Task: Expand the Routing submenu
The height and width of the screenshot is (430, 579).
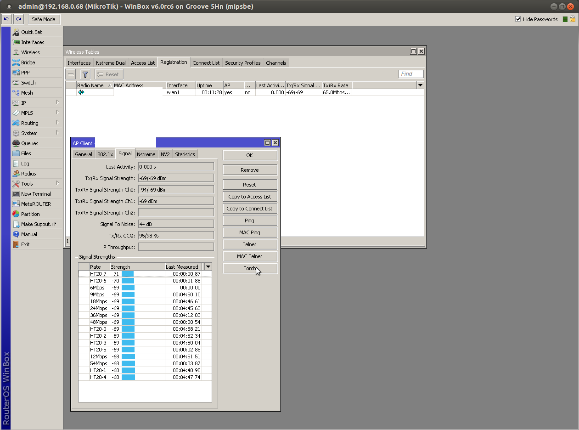Action: coord(57,123)
